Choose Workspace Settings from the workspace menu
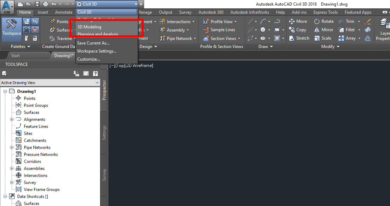 [96, 51]
